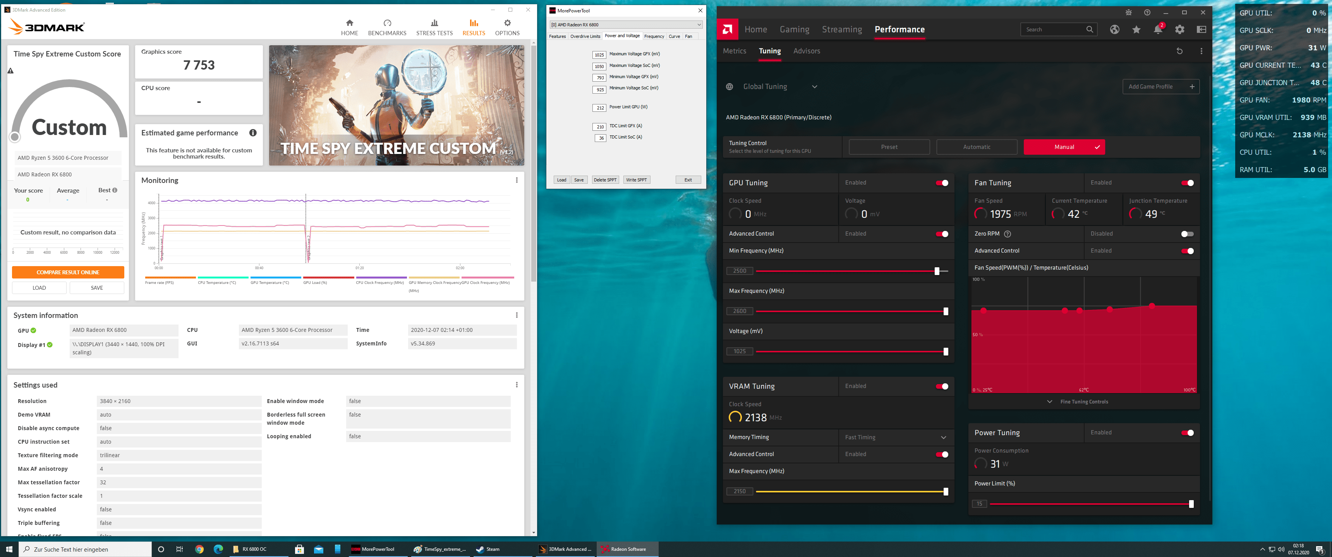Image resolution: width=1332 pixels, height=557 pixels.
Task: Switch to Streaming tab in Radeon Software
Action: coord(840,29)
